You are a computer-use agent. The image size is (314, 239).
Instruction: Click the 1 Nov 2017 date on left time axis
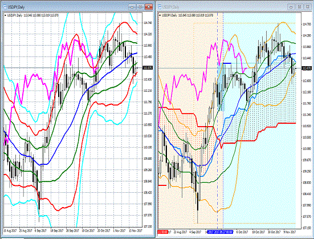[x=119, y=230]
